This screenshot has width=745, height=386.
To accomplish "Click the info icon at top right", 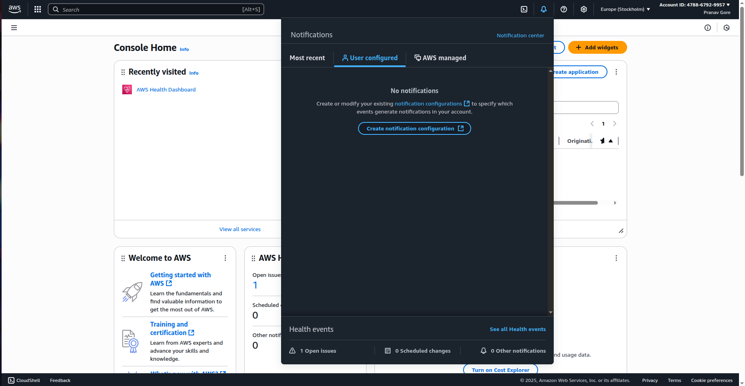I will 708,28.
